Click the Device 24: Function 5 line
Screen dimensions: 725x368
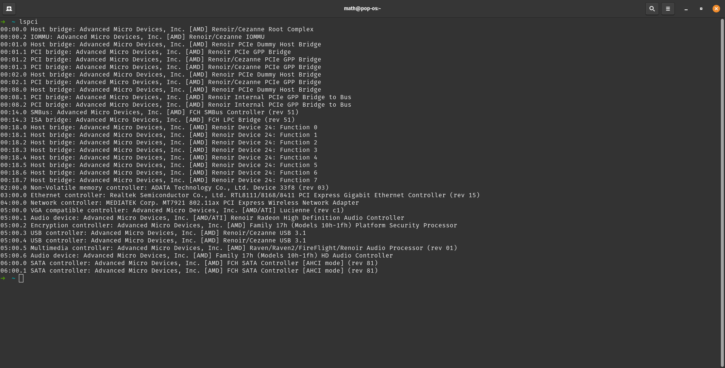click(159, 165)
